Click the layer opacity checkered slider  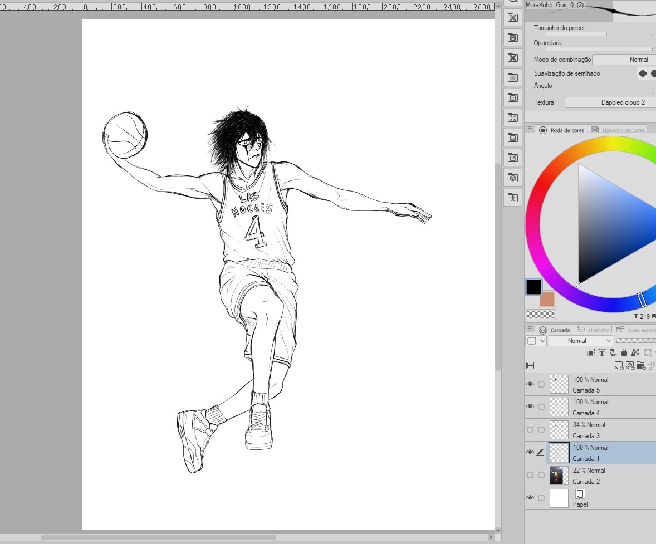coord(636,341)
